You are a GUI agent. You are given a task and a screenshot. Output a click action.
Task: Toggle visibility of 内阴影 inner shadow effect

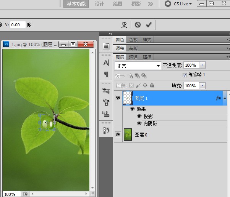coord(139,123)
